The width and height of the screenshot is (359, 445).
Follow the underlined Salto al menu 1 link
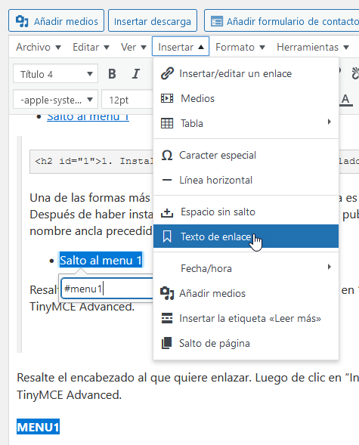click(x=88, y=117)
